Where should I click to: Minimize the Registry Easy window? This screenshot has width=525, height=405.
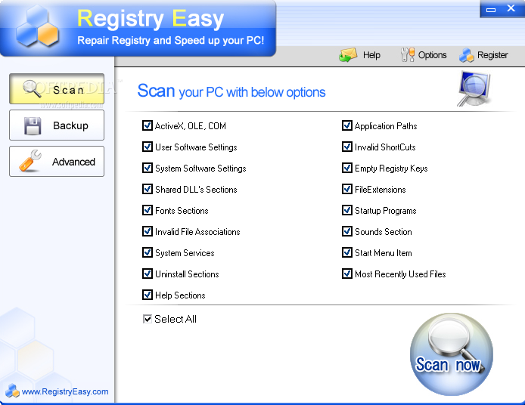pyautogui.click(x=491, y=9)
